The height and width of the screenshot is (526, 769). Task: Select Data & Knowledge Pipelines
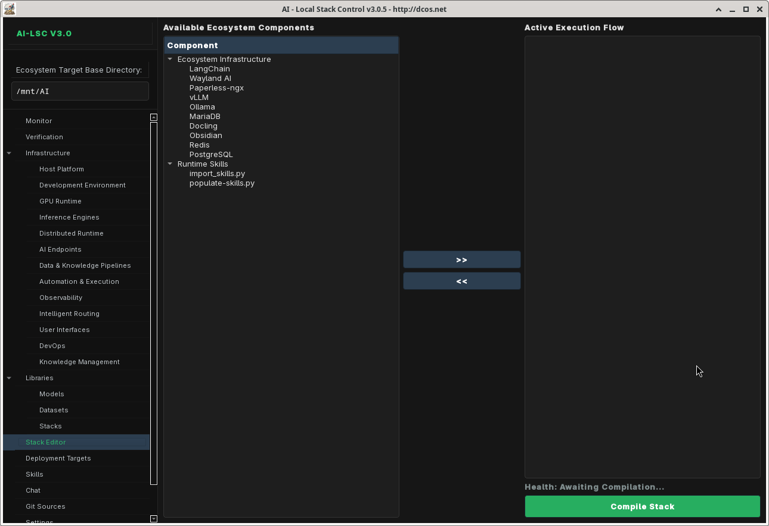(85, 265)
